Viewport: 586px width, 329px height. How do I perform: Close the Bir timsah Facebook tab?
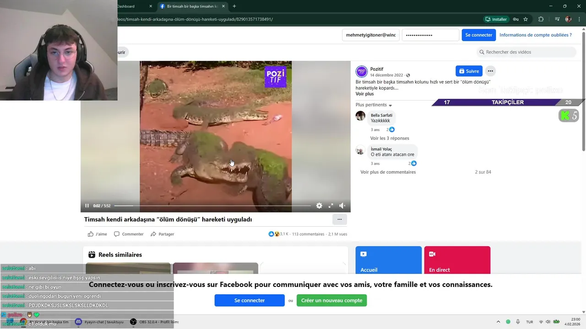tap(223, 6)
